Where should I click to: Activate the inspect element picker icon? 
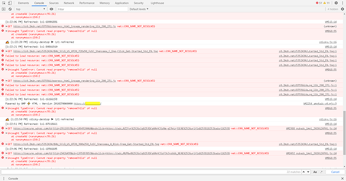pos(4,3)
